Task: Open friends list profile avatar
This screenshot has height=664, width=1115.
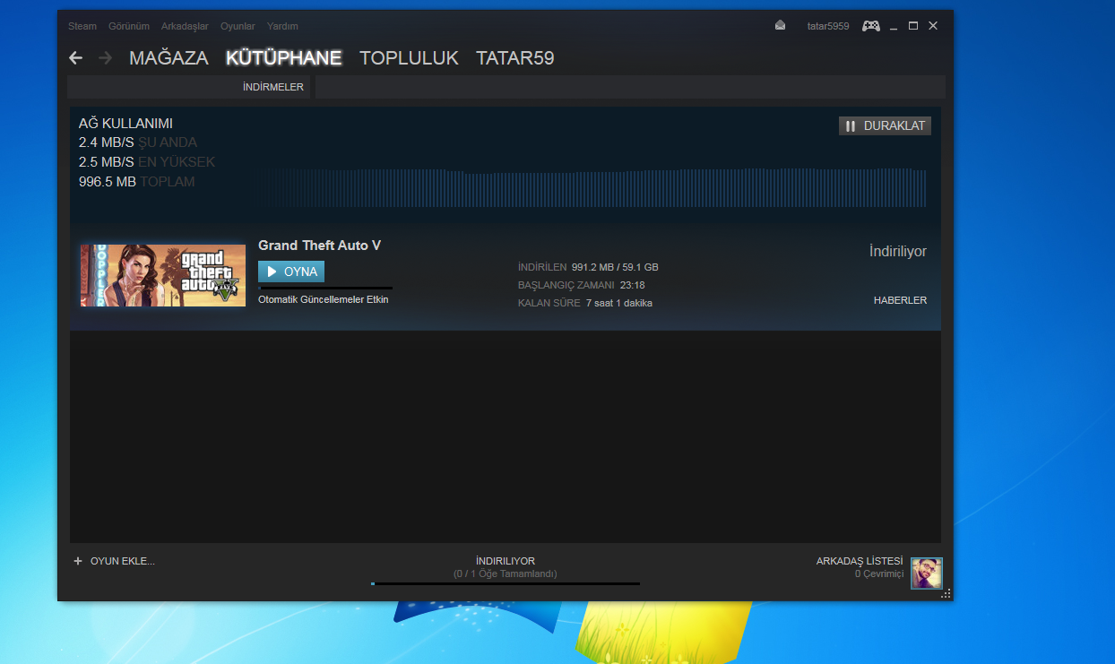Action: (927, 573)
